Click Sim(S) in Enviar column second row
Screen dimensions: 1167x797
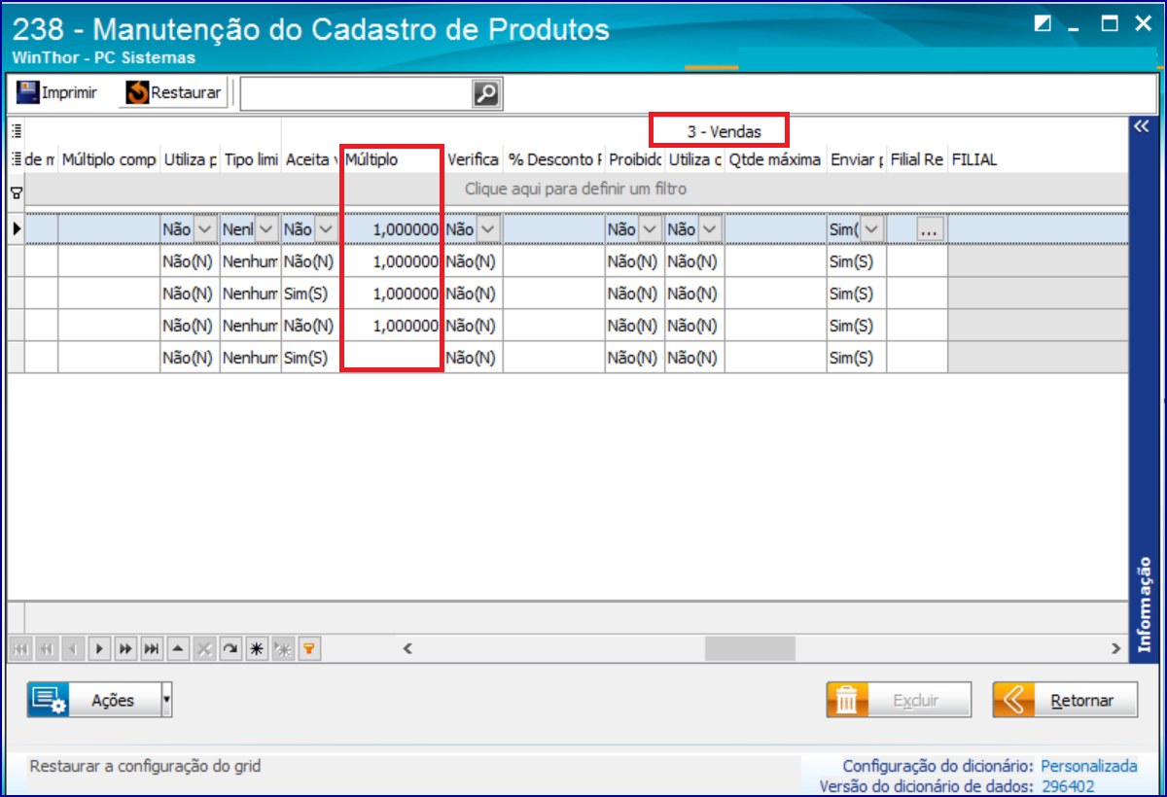[856, 261]
